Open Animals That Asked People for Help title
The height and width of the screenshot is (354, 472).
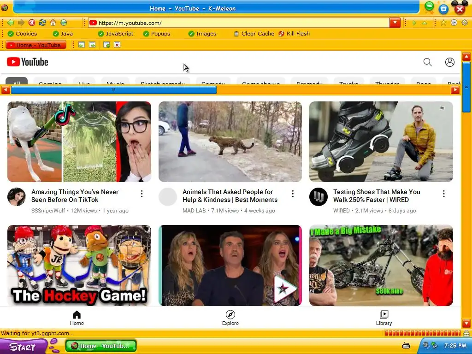point(230,195)
